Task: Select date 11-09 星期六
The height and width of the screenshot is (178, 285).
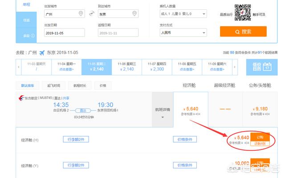Action: pos(217,67)
